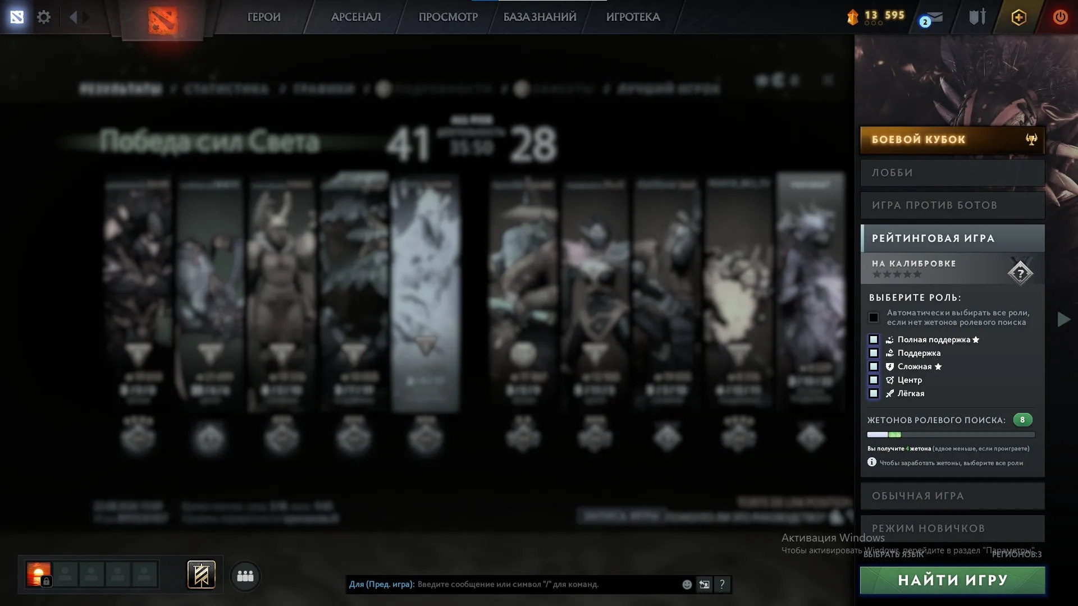Image resolution: width=1078 pixels, height=606 pixels.
Task: Click the НА КАЛИБРОВКЕ rank label
Action: pyautogui.click(x=913, y=263)
